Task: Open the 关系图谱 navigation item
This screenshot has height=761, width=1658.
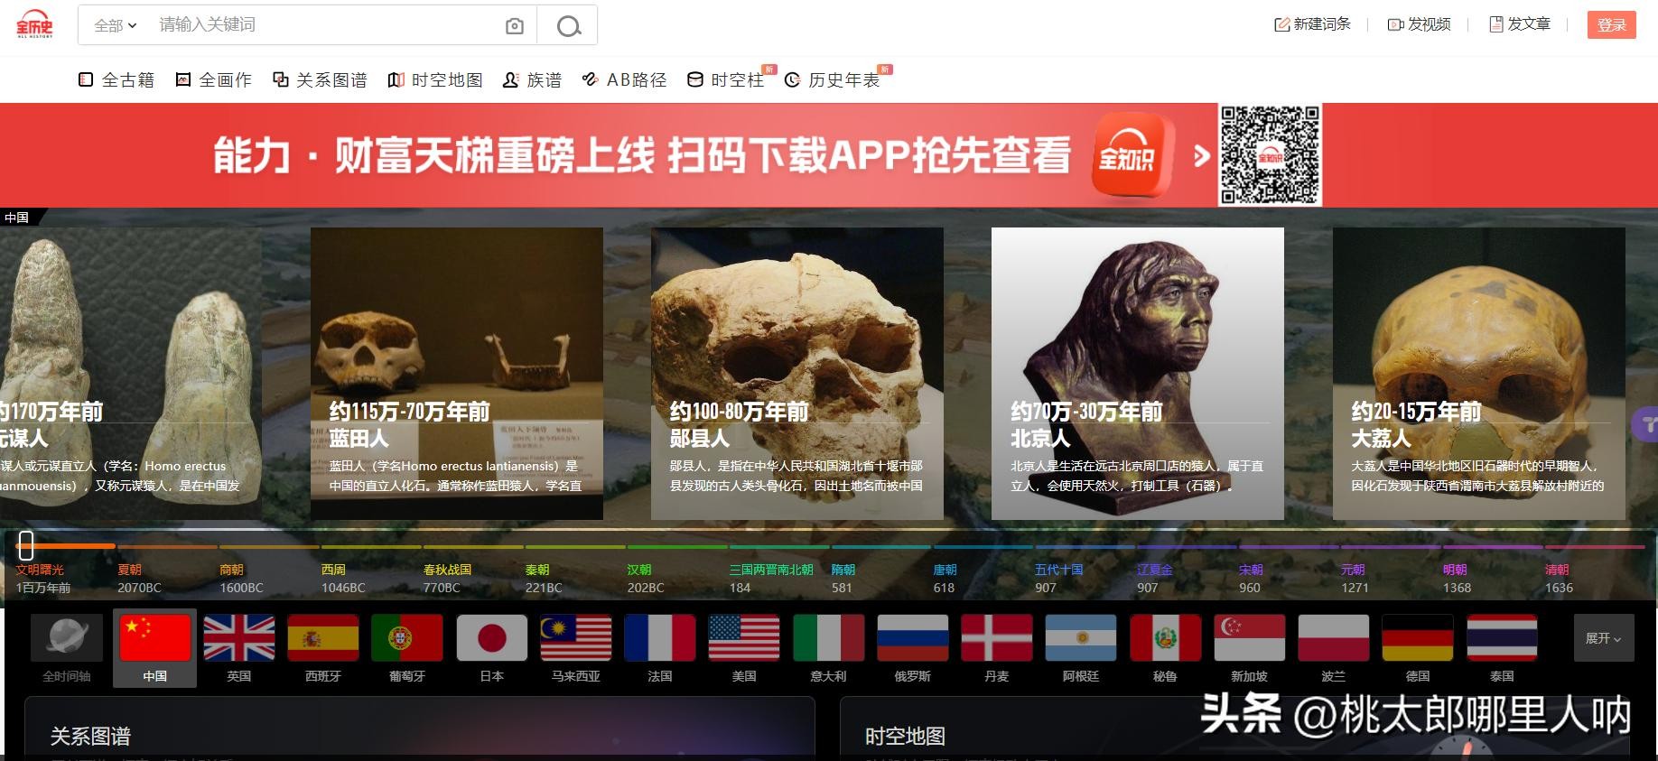Action: pyautogui.click(x=320, y=80)
